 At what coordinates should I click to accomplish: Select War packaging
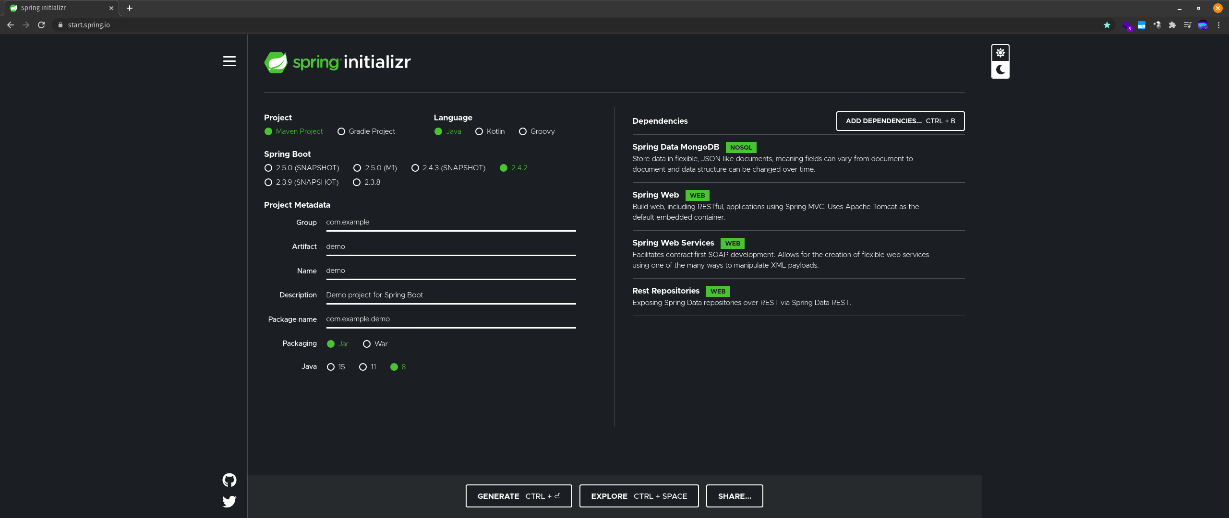pyautogui.click(x=375, y=344)
